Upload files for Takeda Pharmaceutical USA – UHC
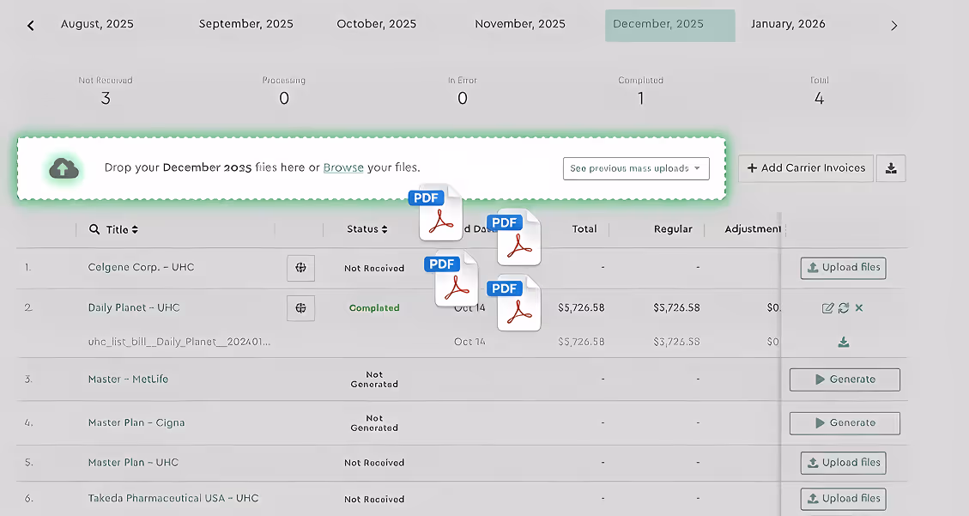 tap(843, 499)
